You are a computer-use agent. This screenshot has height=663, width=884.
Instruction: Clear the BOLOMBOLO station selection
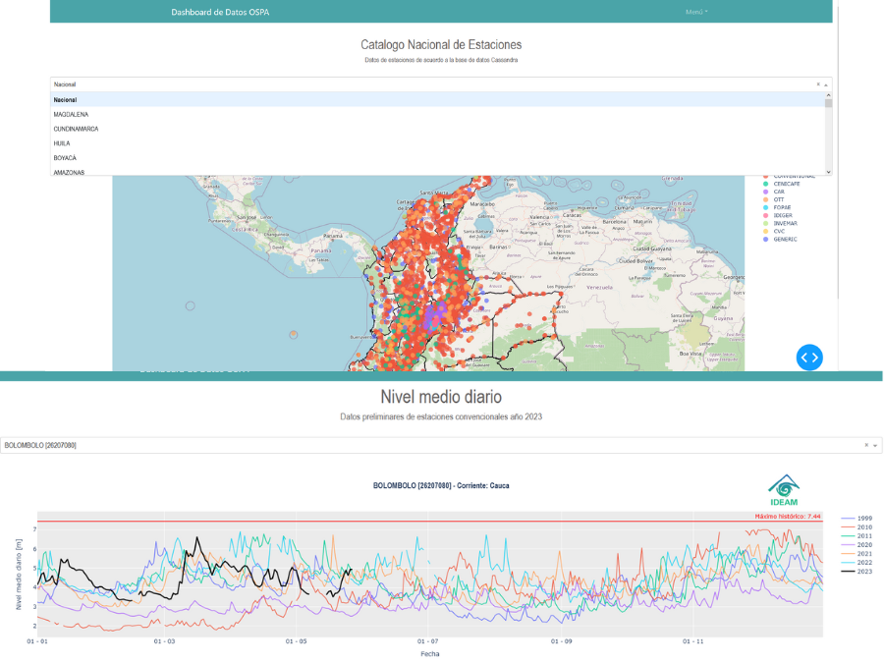tap(866, 445)
